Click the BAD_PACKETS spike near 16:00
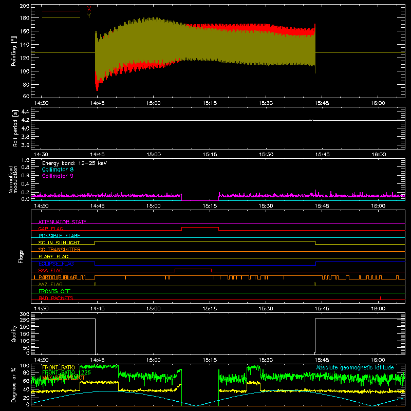The width and height of the screenshot is (411, 411). point(380,298)
